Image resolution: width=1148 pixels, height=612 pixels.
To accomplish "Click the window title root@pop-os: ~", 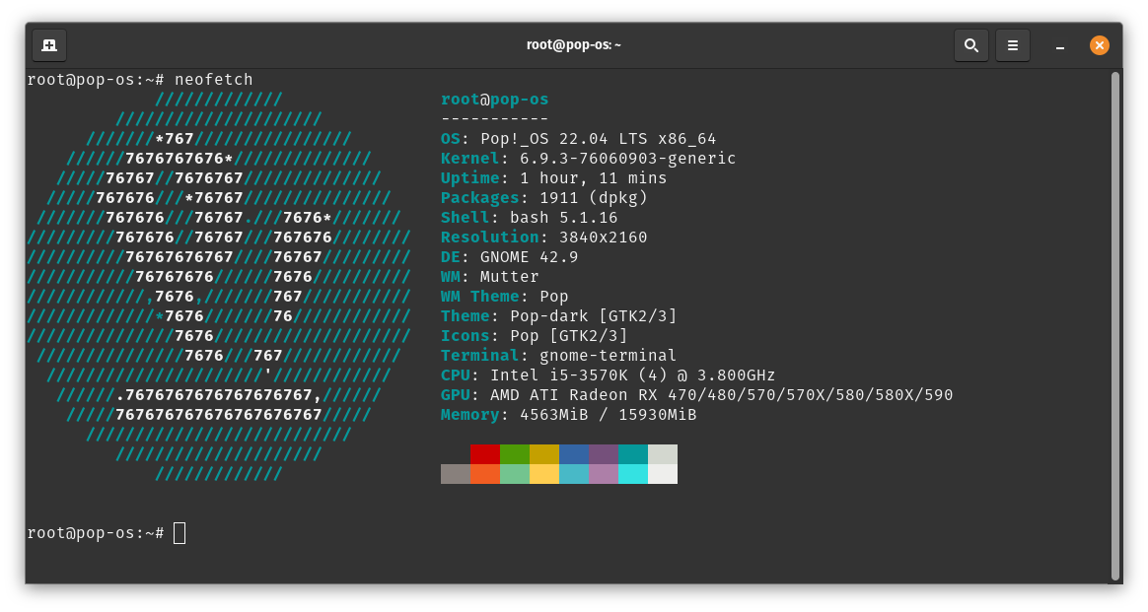I will pos(573,44).
